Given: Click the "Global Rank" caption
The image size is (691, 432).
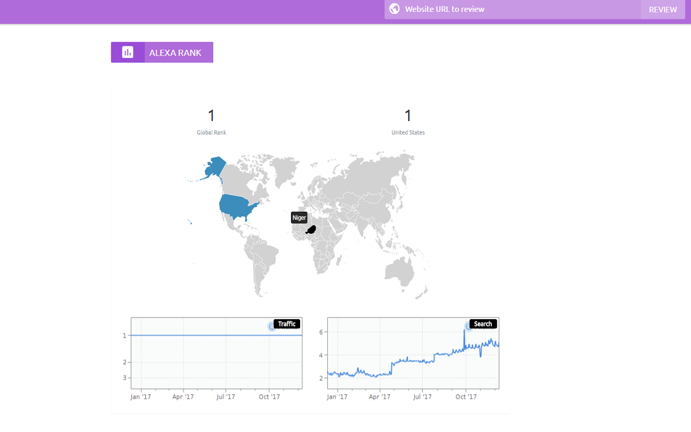Looking at the screenshot, I should [212, 132].
